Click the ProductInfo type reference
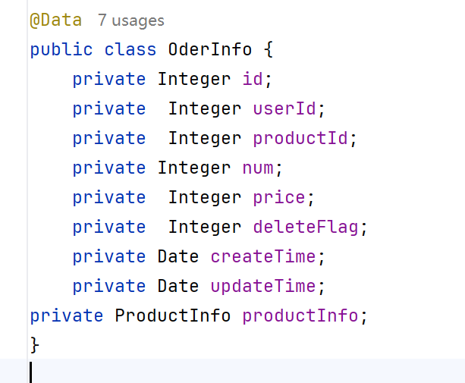 pyautogui.click(x=173, y=316)
